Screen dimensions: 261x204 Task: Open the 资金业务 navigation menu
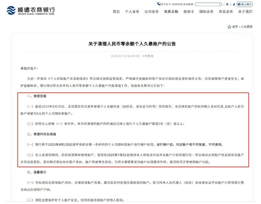point(226,11)
